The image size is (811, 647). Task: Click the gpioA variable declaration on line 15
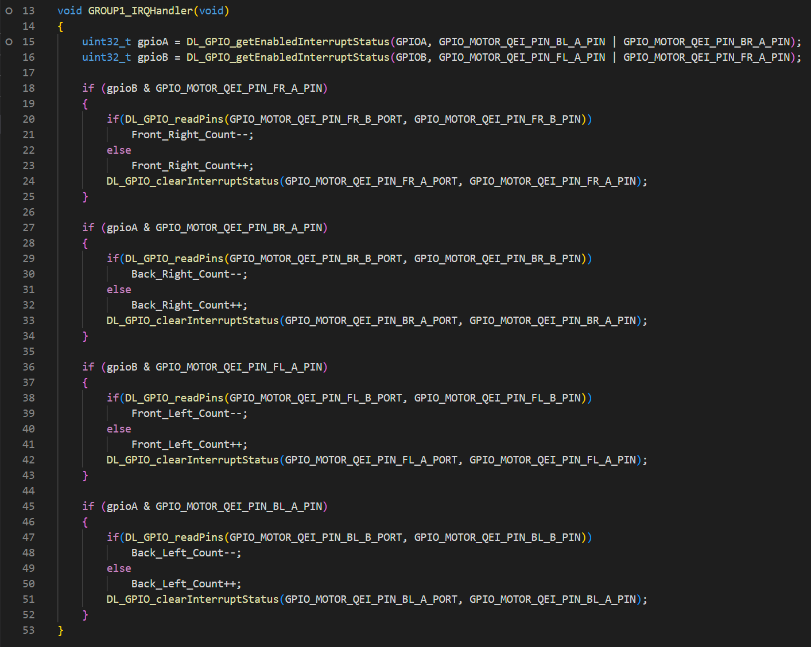[153, 42]
